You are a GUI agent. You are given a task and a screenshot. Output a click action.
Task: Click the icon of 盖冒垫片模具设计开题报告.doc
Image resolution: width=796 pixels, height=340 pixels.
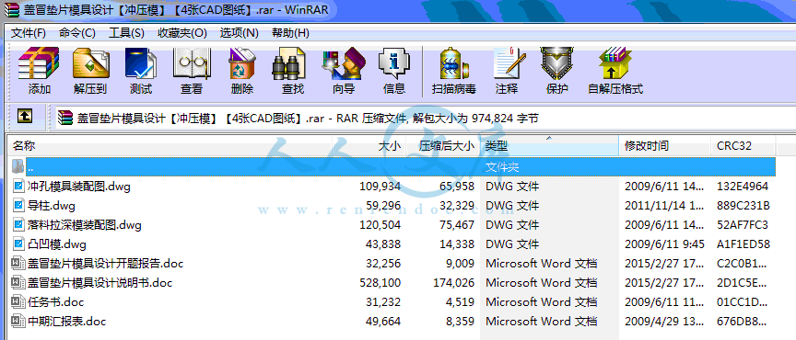tap(18, 264)
